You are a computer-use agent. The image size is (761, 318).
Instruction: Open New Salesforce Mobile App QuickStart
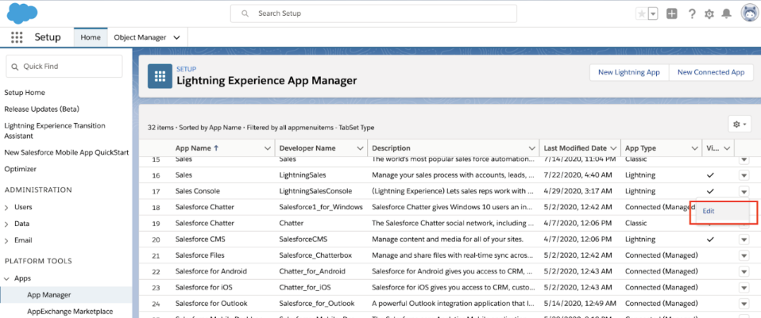pyautogui.click(x=67, y=152)
